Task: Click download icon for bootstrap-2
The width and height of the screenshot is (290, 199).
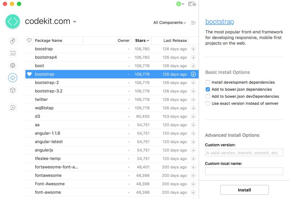Action: [193, 82]
